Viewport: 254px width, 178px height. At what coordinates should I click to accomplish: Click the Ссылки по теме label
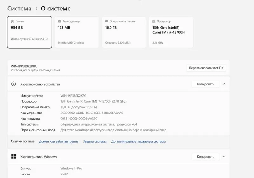click(x=23, y=141)
